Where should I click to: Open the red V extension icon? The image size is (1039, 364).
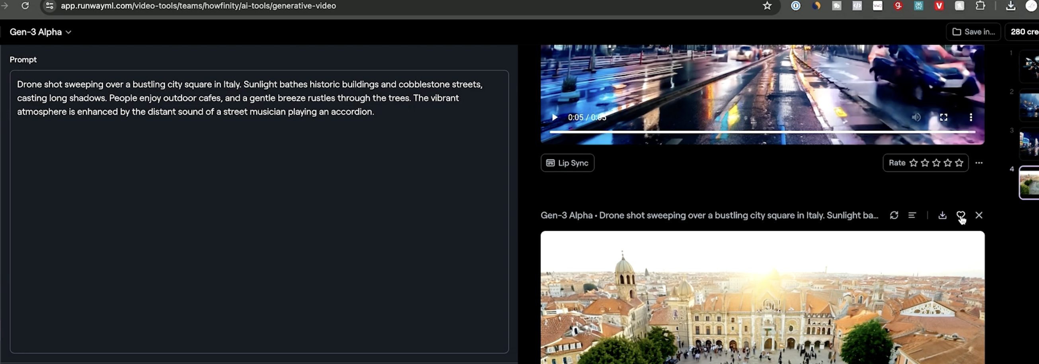(939, 6)
